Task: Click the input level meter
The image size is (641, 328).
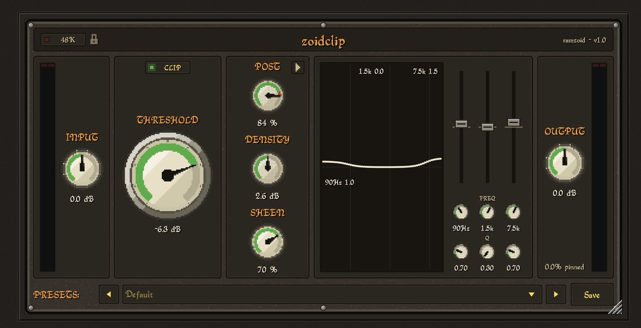Action: [48, 167]
